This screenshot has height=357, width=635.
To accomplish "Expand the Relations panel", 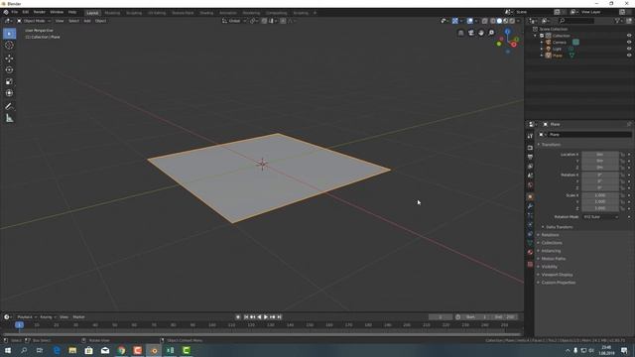I will click(x=550, y=235).
